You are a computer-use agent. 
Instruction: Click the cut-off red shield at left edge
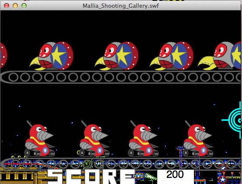(3, 55)
